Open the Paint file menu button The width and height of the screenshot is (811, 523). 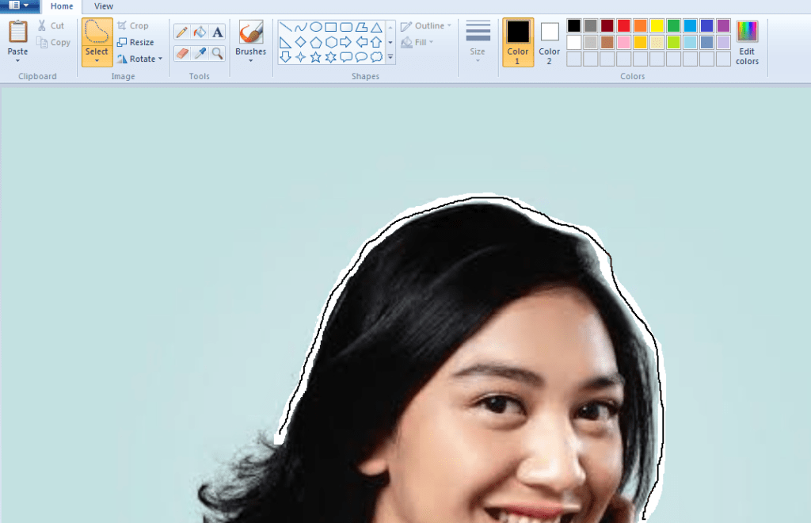19,6
